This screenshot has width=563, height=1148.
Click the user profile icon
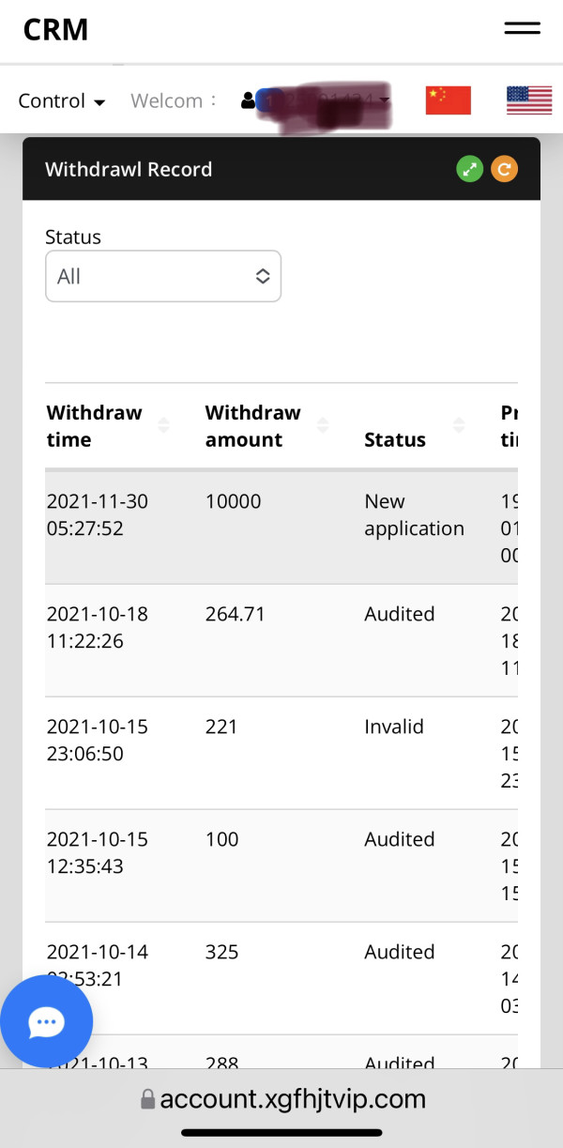point(248,100)
